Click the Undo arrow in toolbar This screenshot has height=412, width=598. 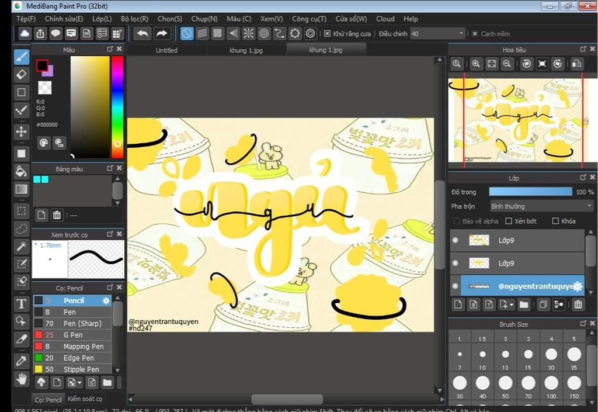click(x=142, y=33)
